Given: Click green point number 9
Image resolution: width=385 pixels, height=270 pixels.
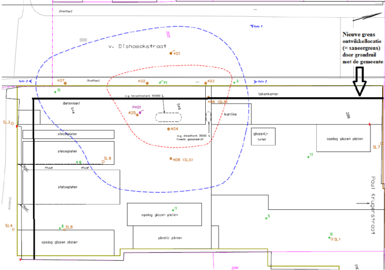Looking at the screenshot, I should (80, 162).
